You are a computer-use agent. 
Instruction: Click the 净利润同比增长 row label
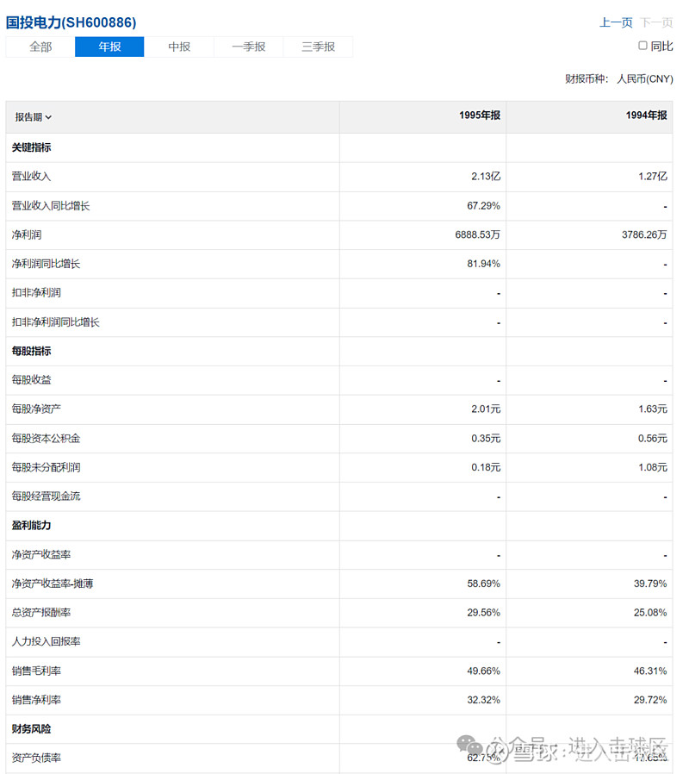click(46, 264)
